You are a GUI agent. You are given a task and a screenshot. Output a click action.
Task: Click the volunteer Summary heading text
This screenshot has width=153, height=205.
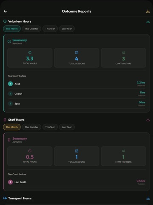point(20,40)
